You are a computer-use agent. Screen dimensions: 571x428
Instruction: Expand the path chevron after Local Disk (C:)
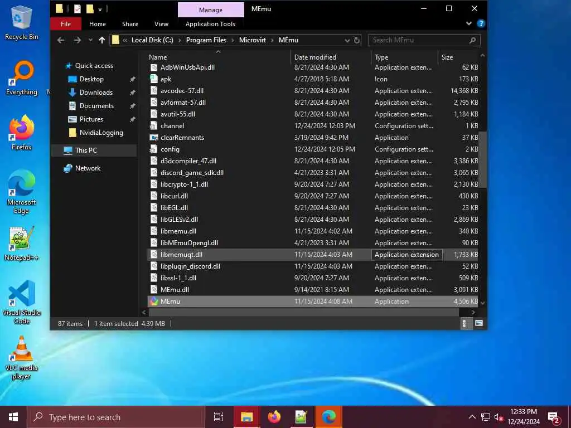pos(180,40)
